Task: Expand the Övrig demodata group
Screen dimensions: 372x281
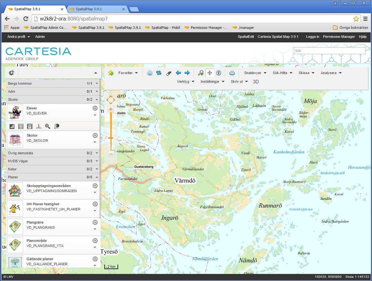Action: coord(97,153)
